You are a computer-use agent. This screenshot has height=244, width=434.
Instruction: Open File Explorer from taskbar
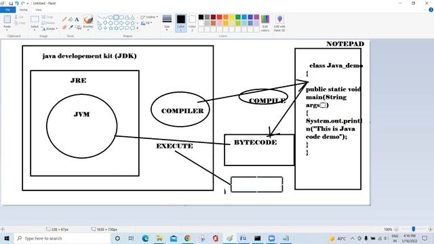159,238
